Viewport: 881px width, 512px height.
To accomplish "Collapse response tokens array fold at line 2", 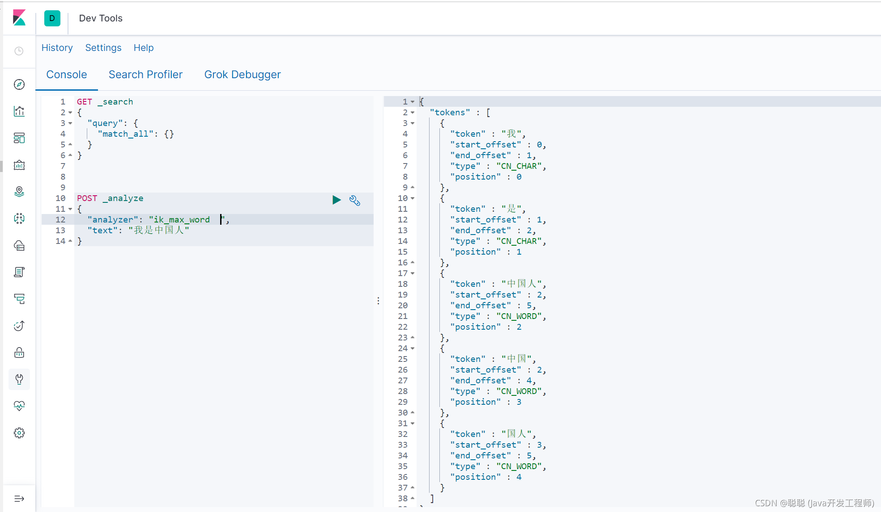I will (413, 113).
